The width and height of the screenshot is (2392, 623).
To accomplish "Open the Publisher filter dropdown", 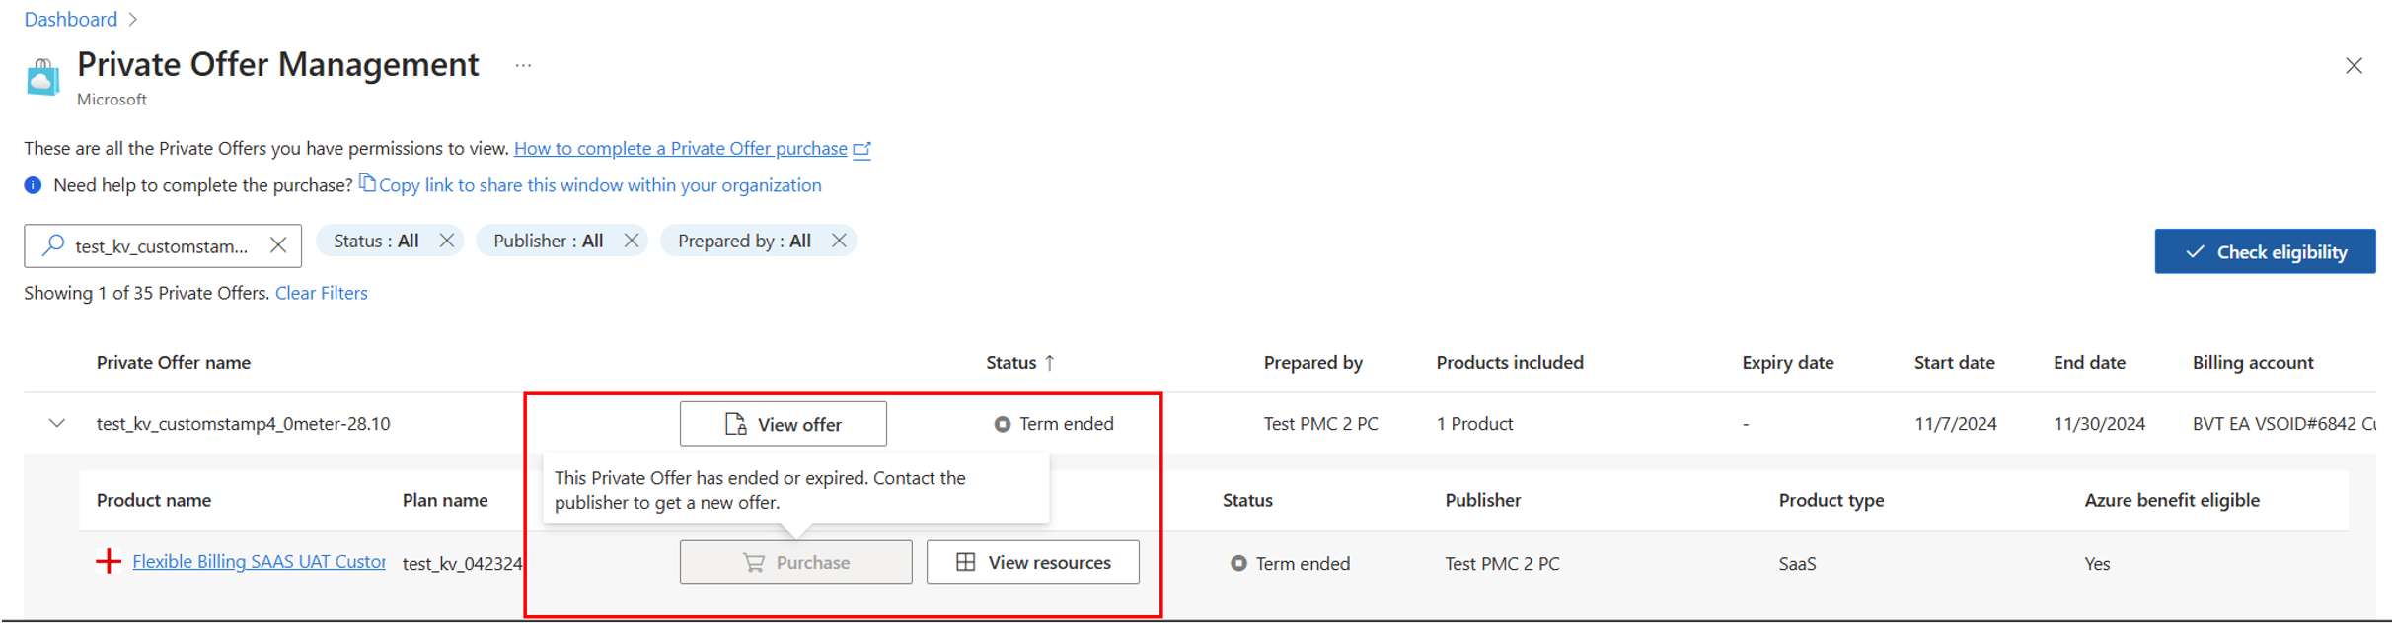I will point(548,241).
